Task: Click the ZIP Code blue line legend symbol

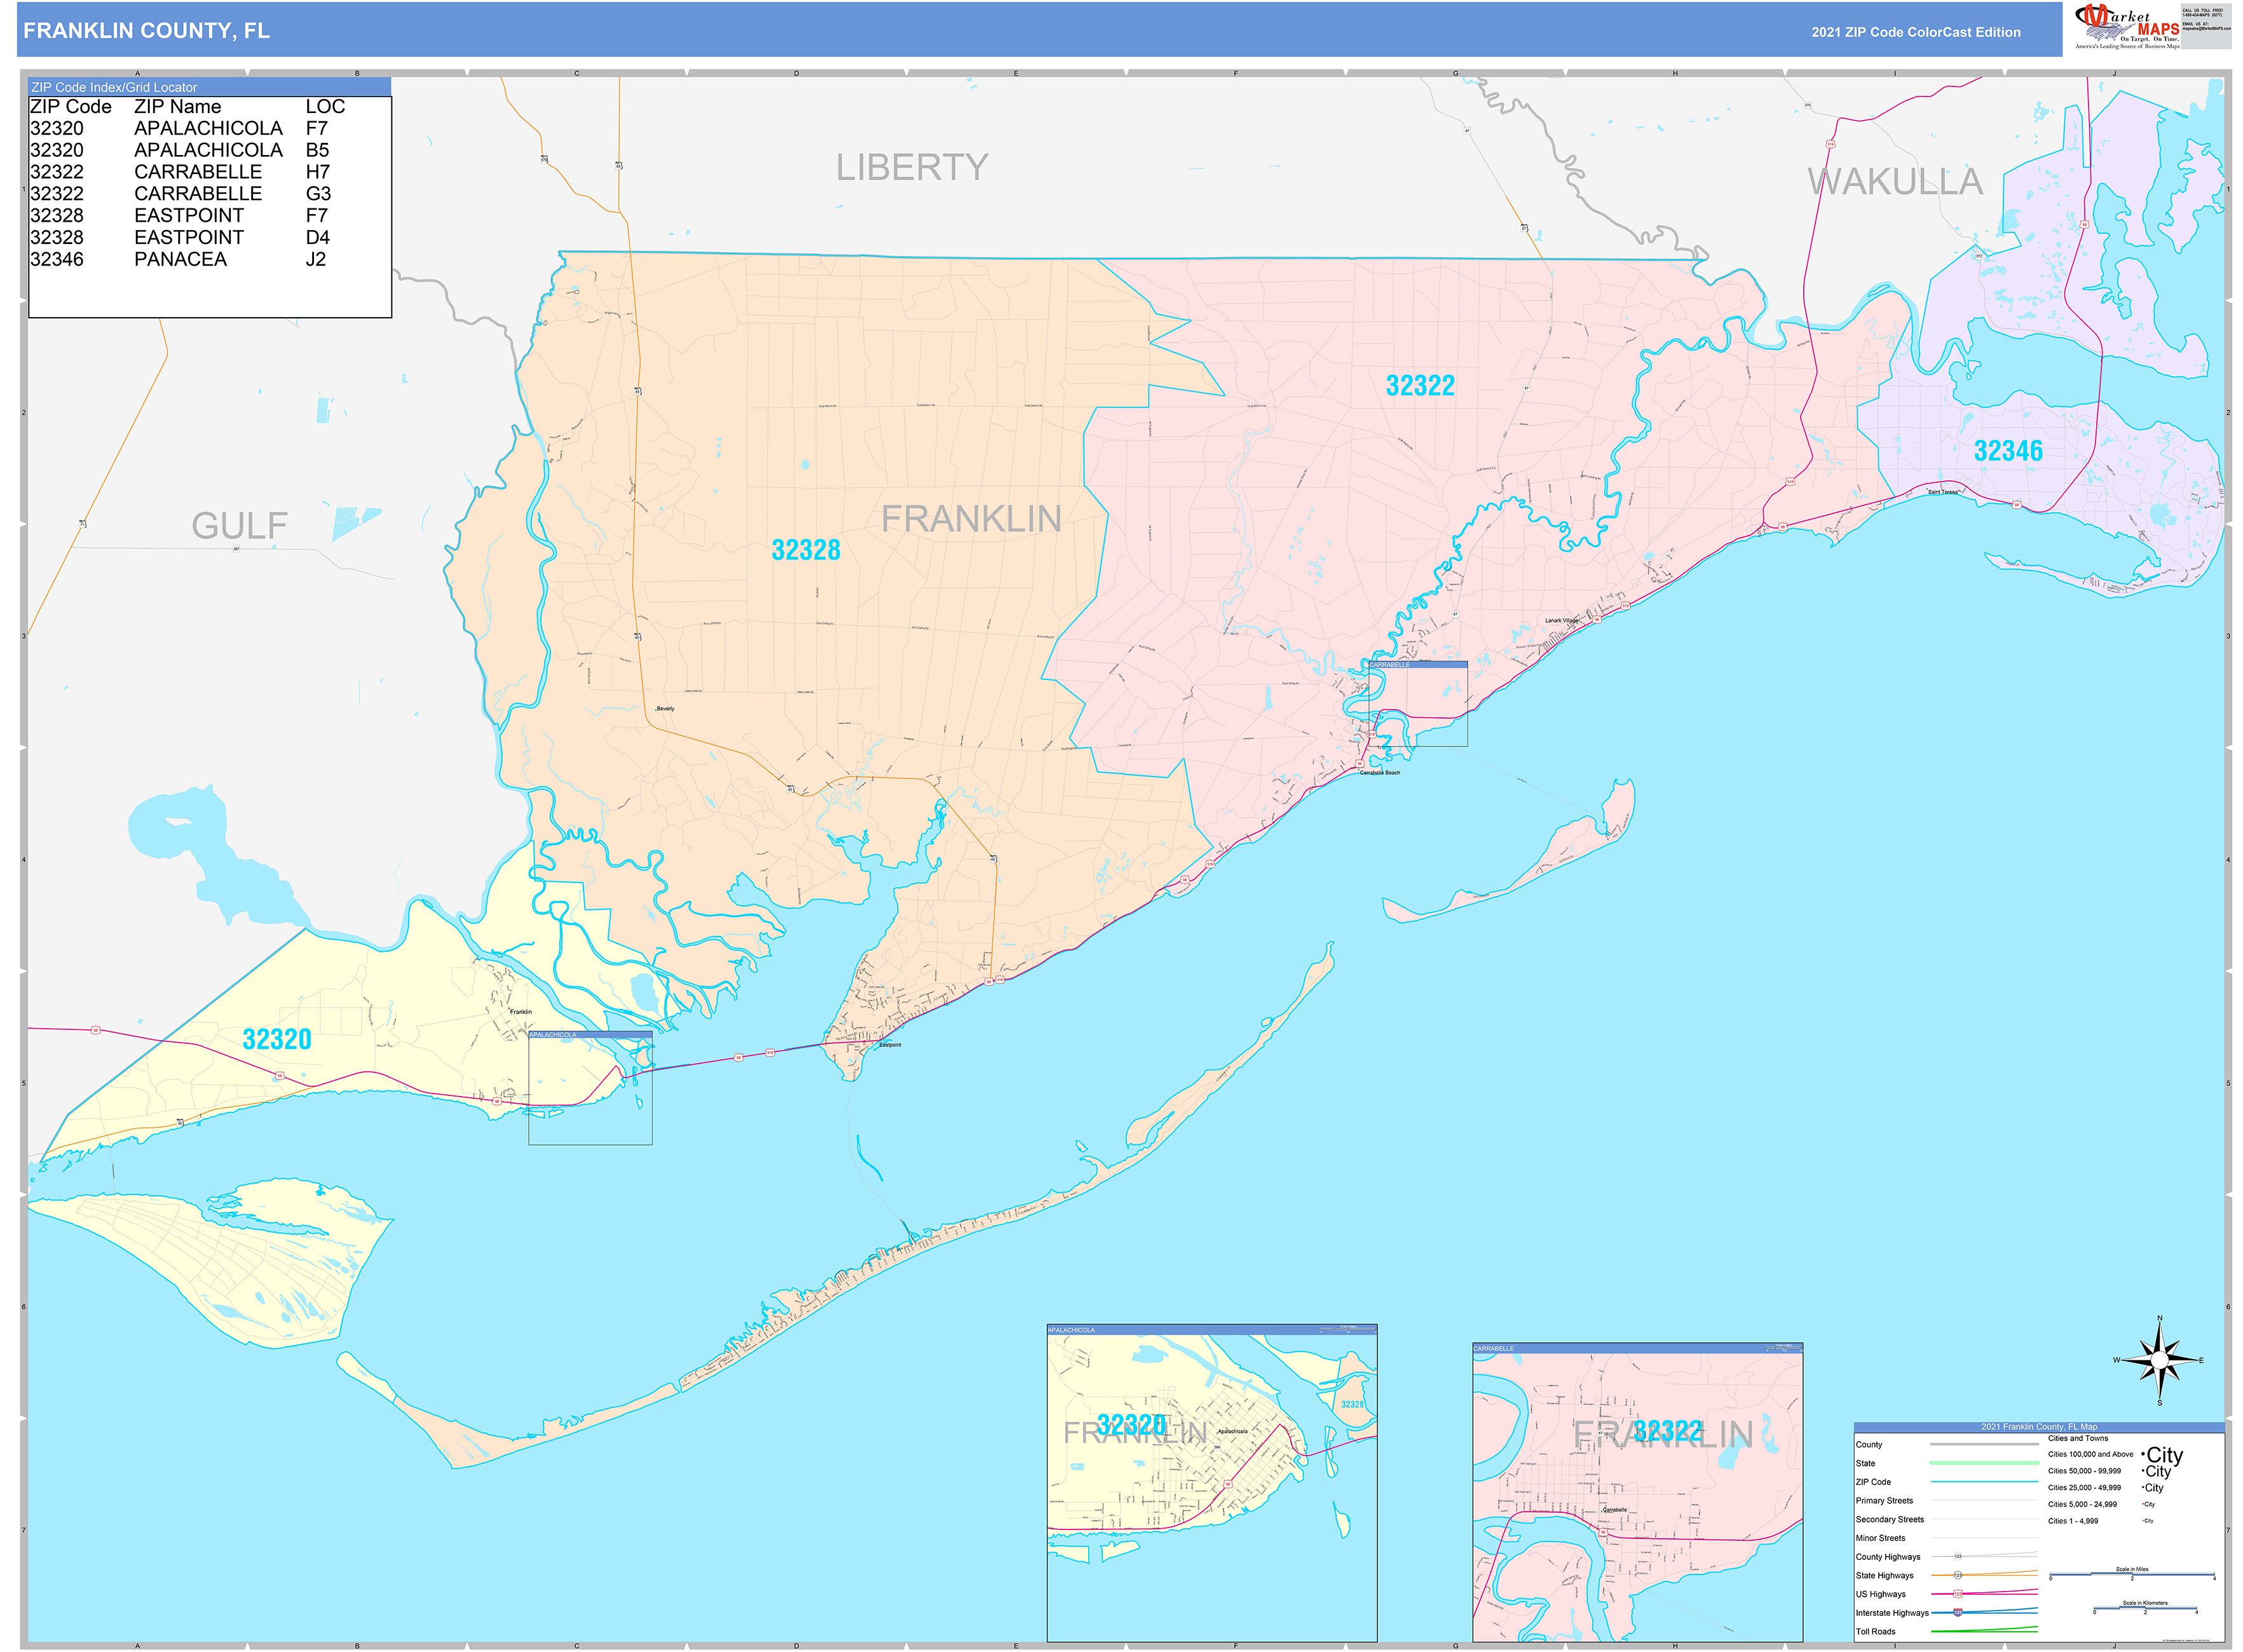Action: (x=1984, y=1482)
